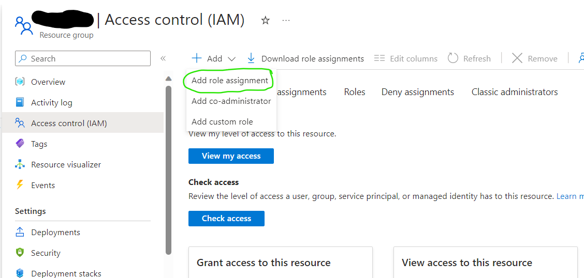Click the plus icon next to Add
Image resolution: width=584 pixels, height=278 pixels.
coord(197,58)
